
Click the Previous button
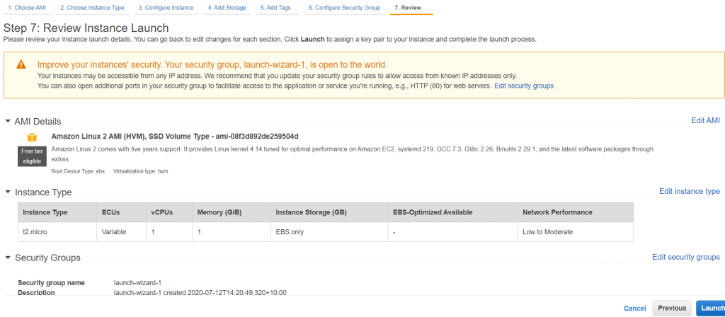click(672, 308)
